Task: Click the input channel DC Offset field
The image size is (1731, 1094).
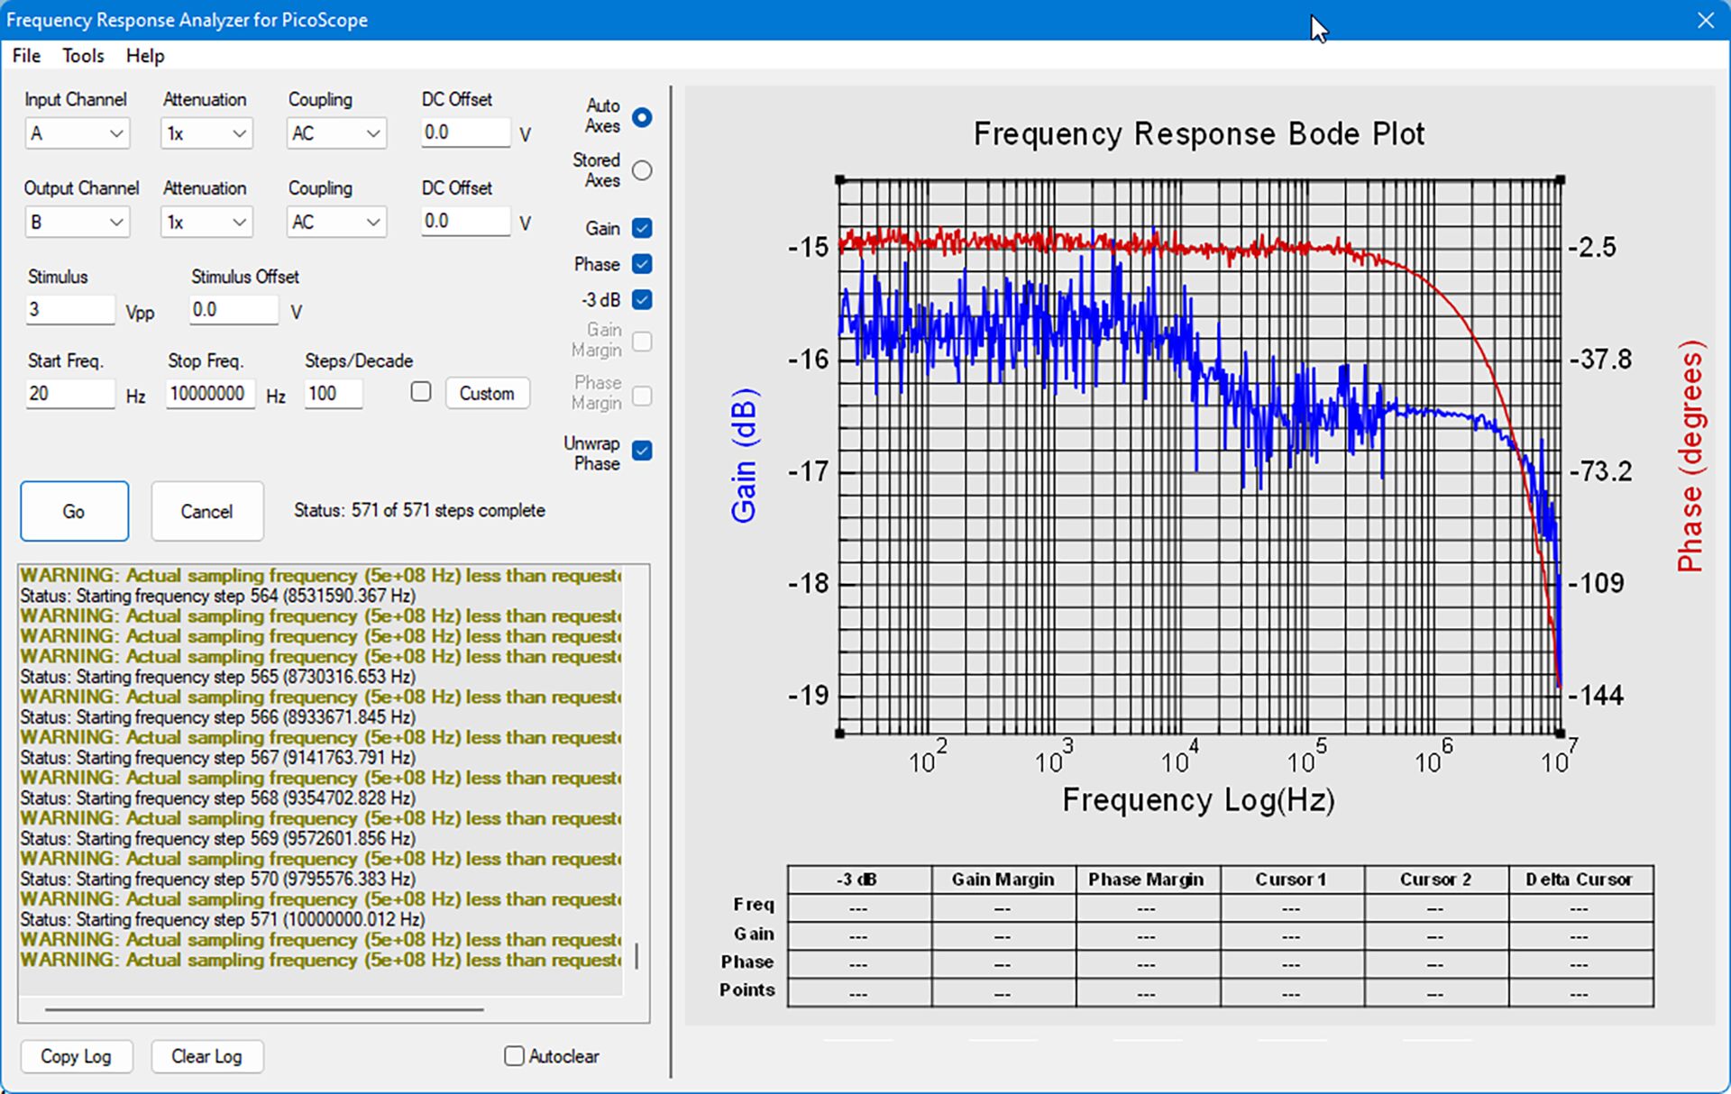Action: point(465,132)
